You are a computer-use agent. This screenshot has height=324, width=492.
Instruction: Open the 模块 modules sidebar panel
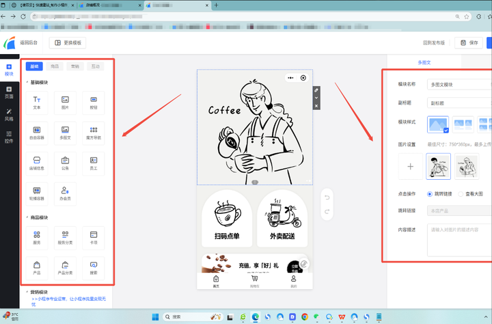pos(9,70)
